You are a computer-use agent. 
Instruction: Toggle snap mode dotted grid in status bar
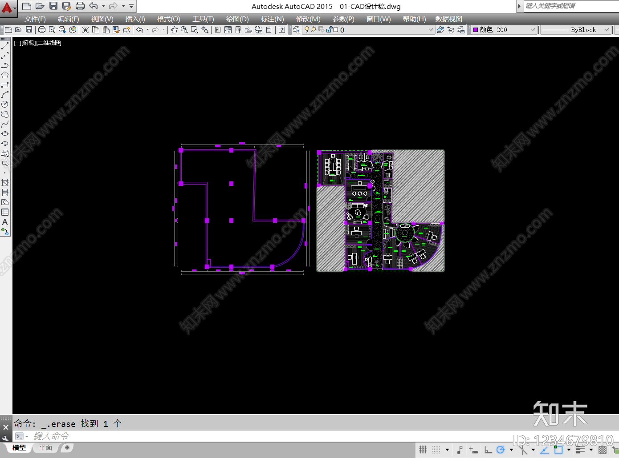[x=436, y=450]
